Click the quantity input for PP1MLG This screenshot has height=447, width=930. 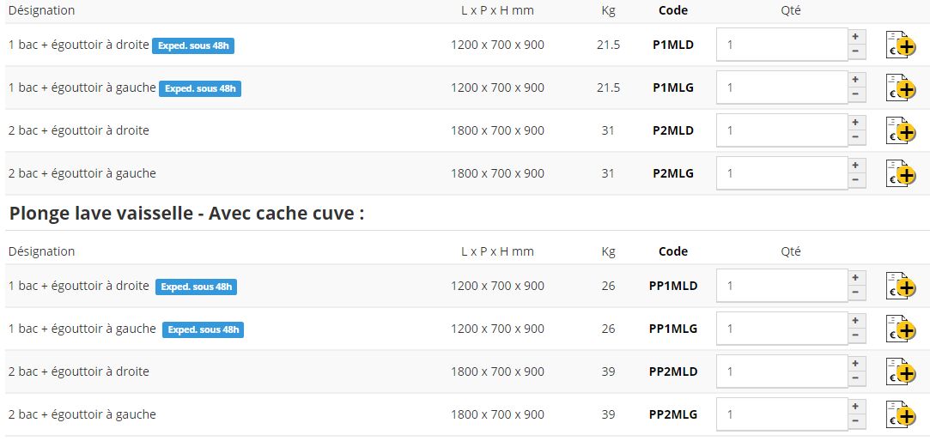coord(781,329)
